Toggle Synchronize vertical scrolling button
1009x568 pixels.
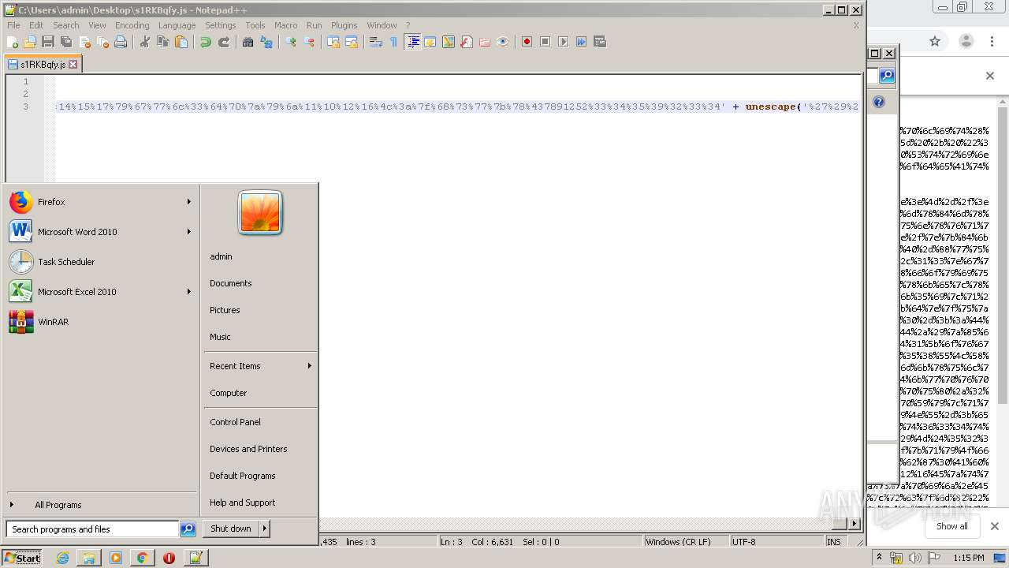(333, 42)
